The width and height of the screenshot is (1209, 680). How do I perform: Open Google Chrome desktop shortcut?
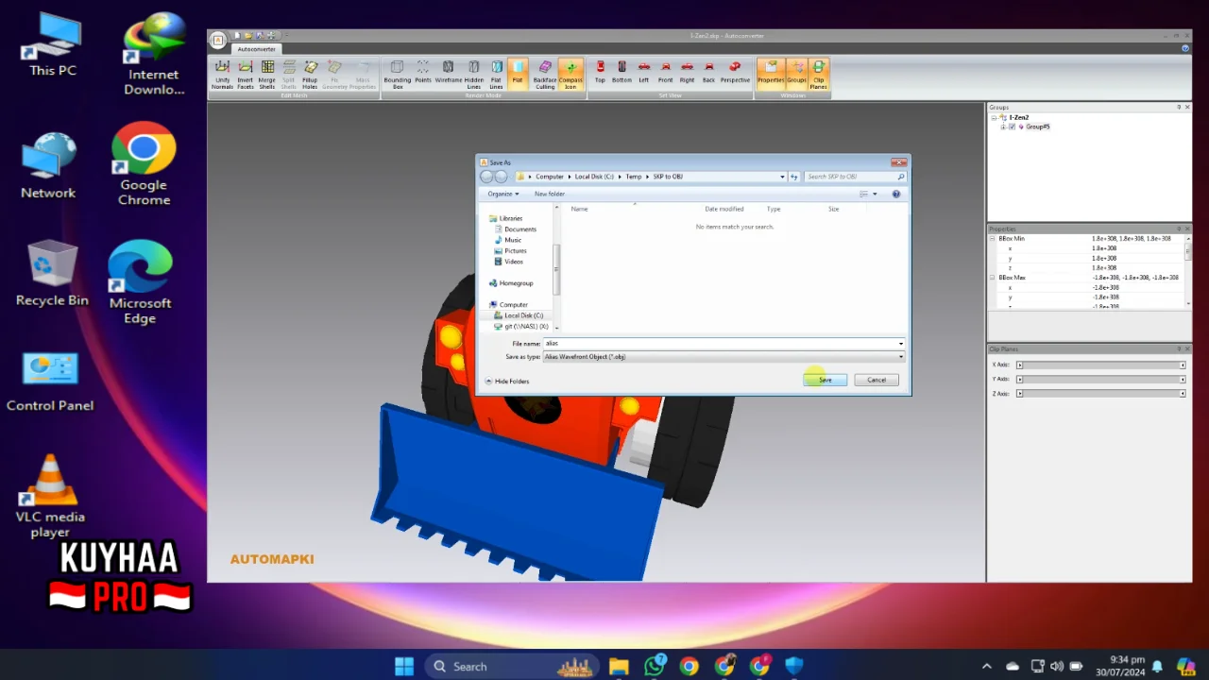pos(144,163)
